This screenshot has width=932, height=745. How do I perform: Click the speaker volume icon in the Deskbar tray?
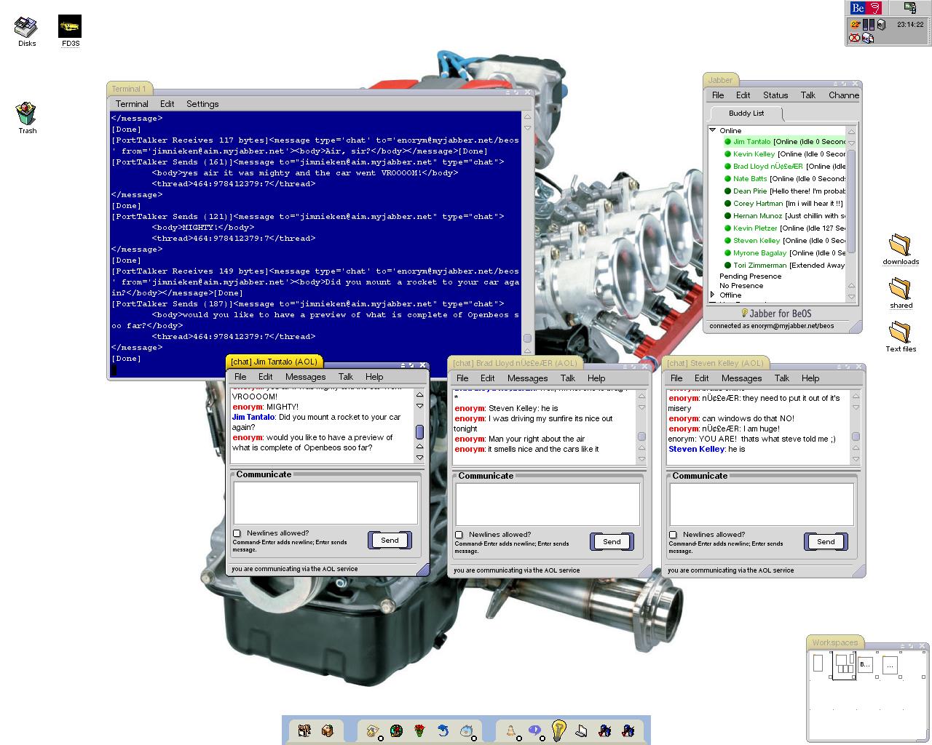coord(881,25)
